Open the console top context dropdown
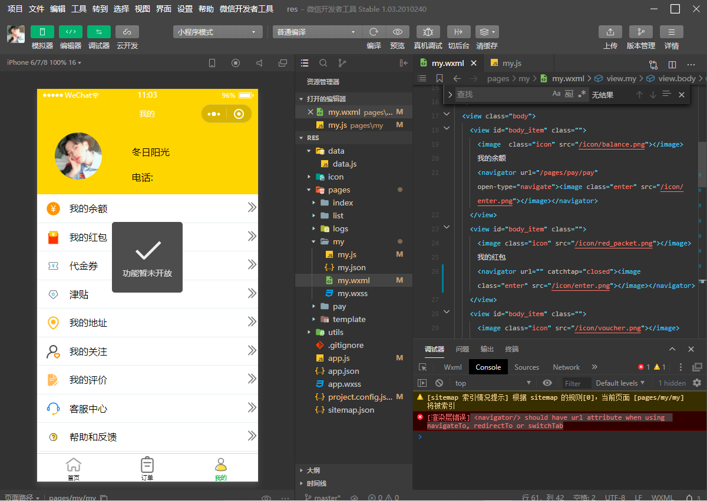 click(x=493, y=383)
